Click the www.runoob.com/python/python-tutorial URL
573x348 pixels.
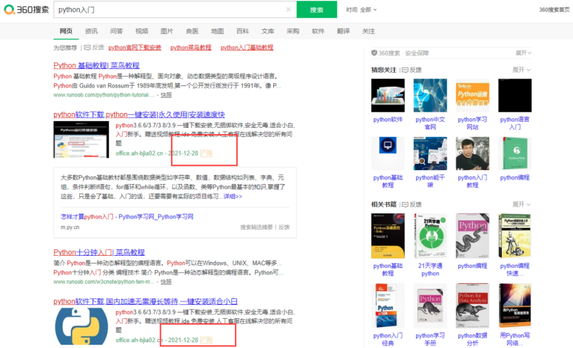tap(104, 95)
